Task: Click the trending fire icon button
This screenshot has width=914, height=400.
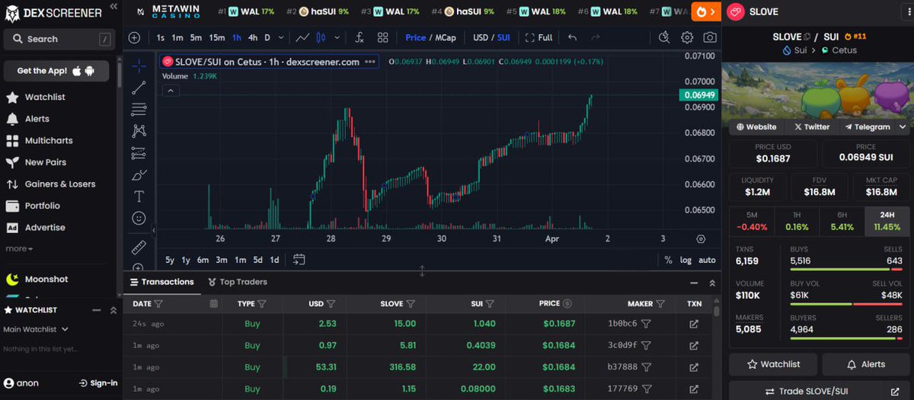Action: point(706,11)
